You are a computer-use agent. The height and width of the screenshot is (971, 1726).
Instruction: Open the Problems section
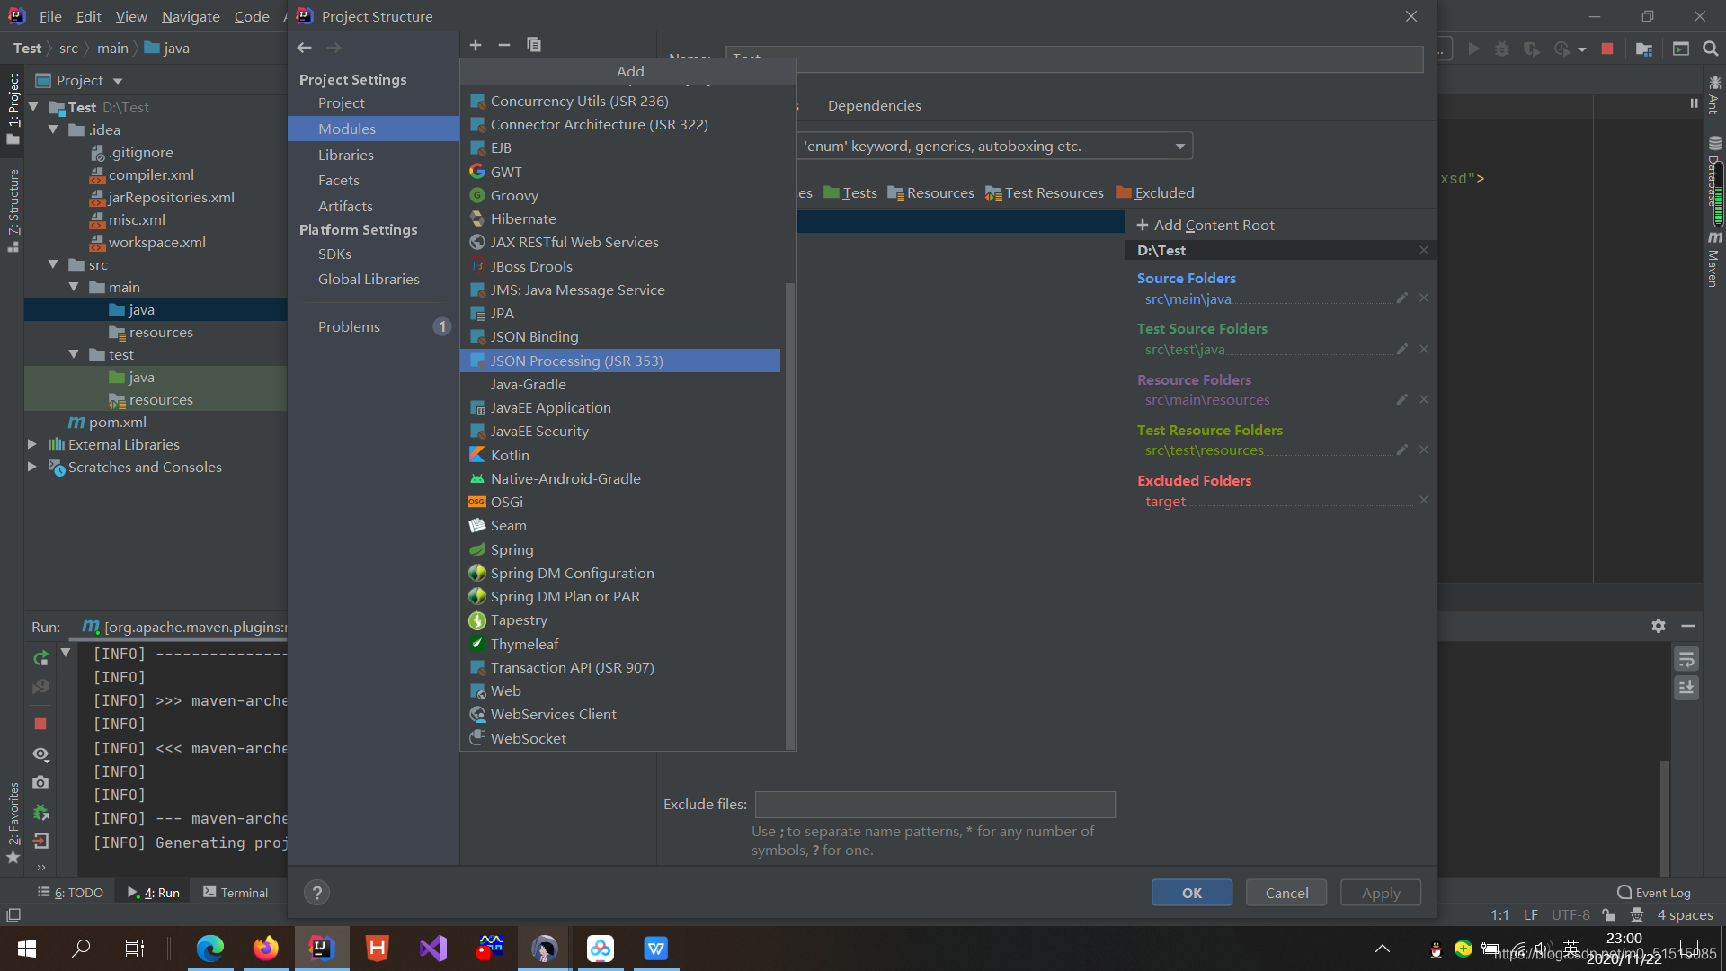(373, 326)
